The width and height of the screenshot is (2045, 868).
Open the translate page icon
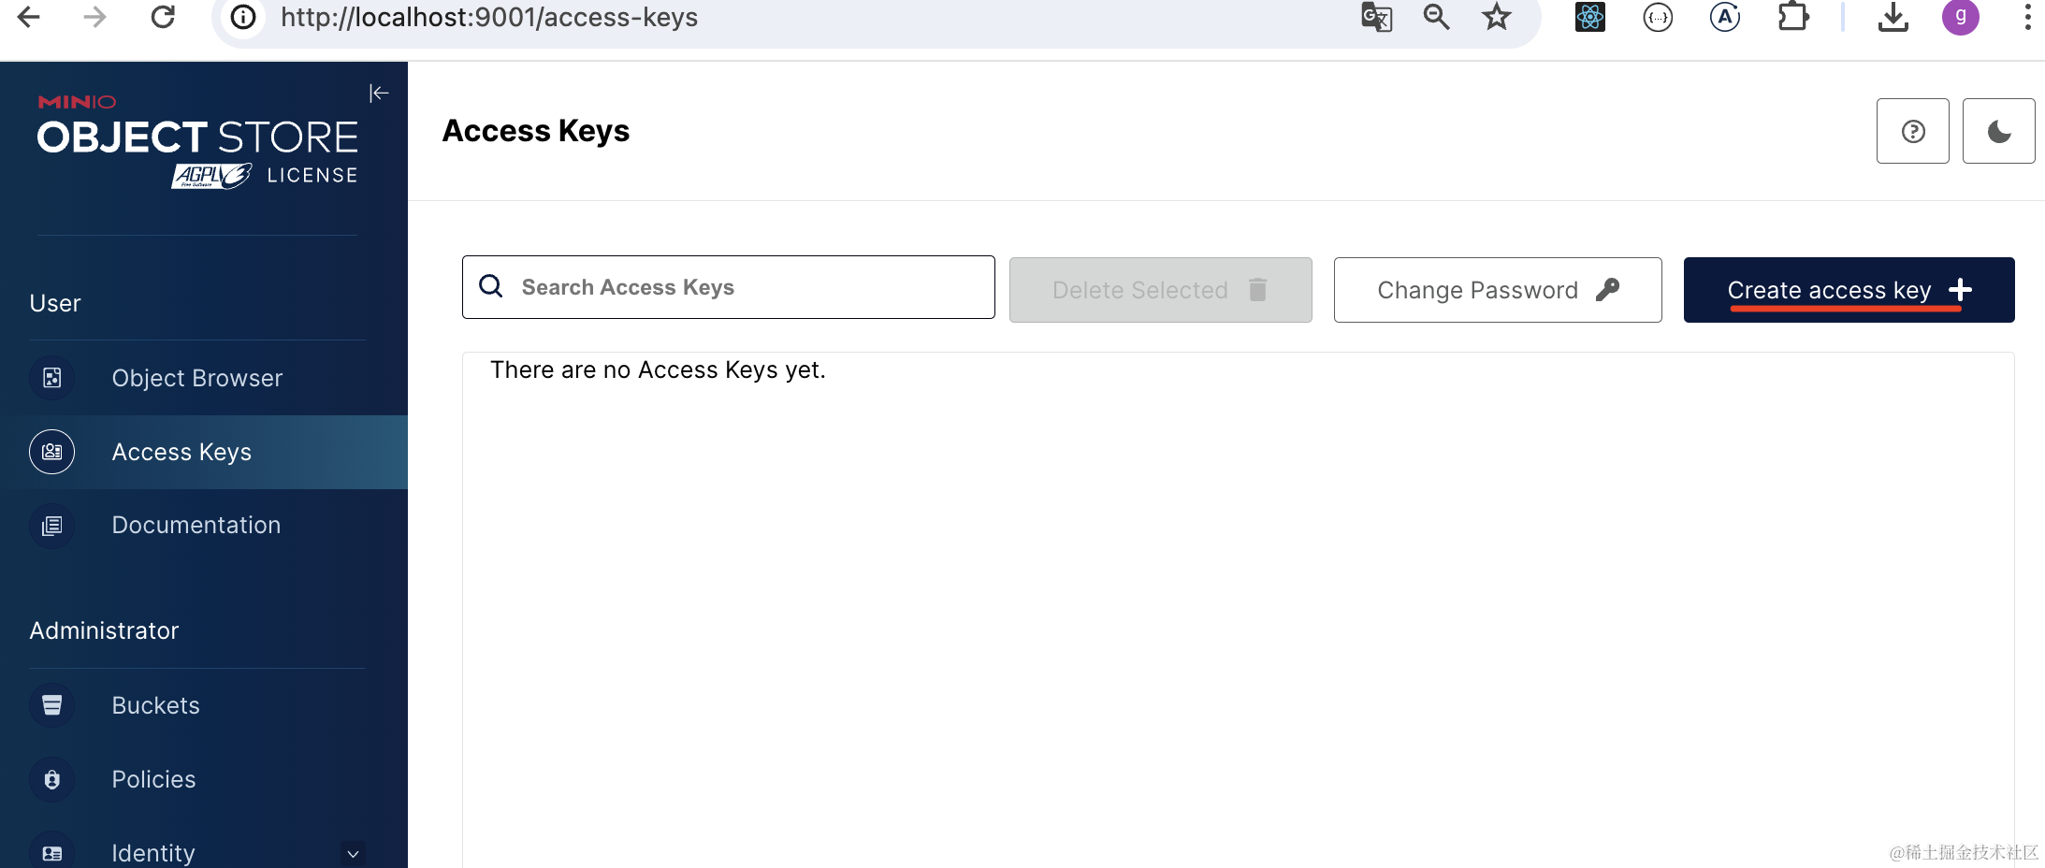coord(1377,17)
